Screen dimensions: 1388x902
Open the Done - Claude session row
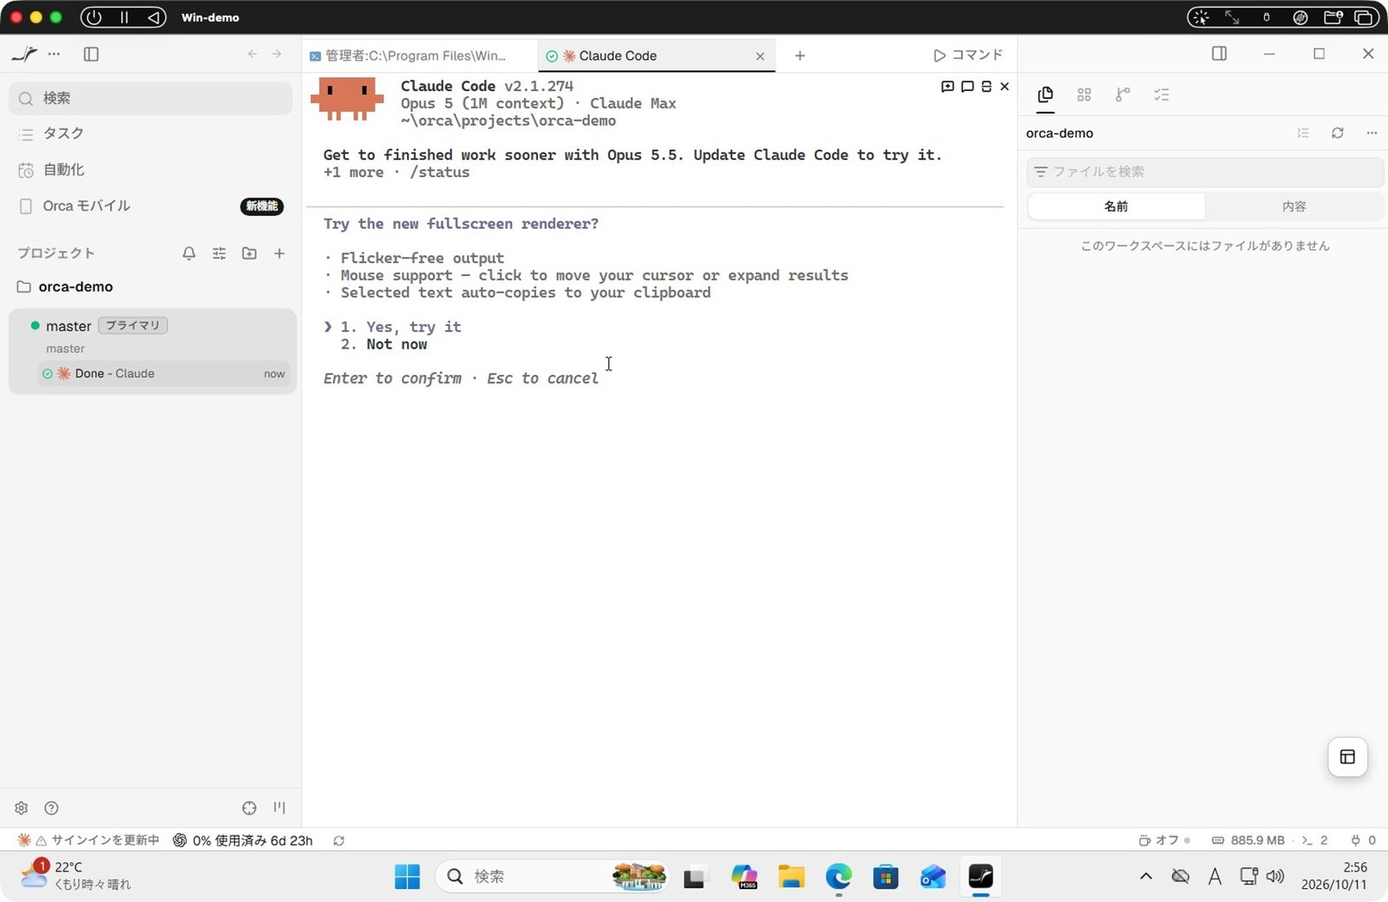coord(163,374)
